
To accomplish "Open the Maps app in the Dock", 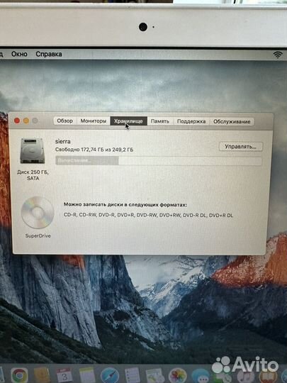I will (154, 376).
